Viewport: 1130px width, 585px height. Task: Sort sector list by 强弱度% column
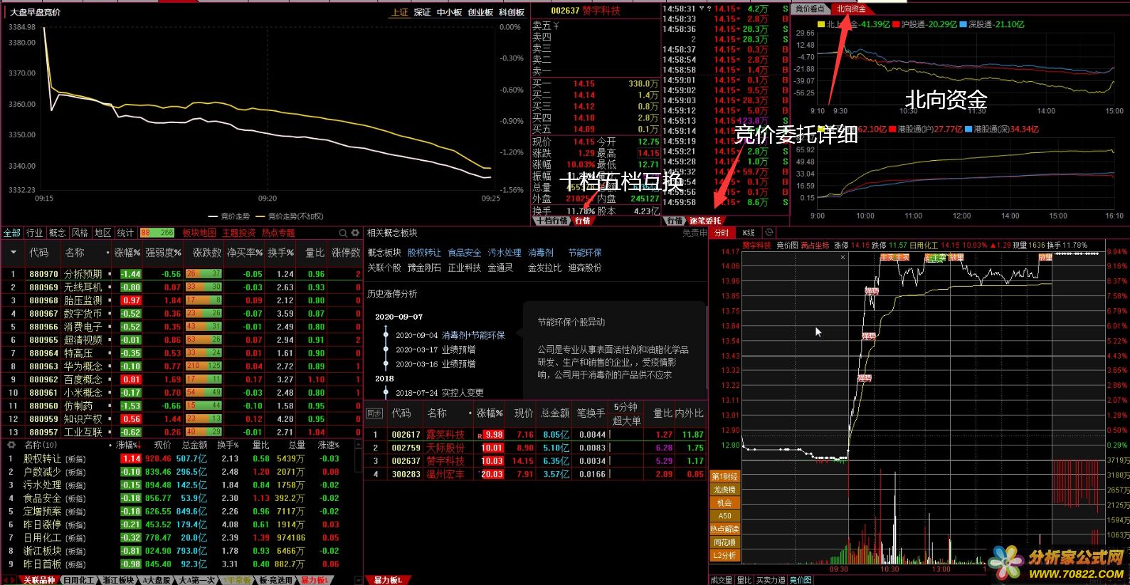[163, 253]
